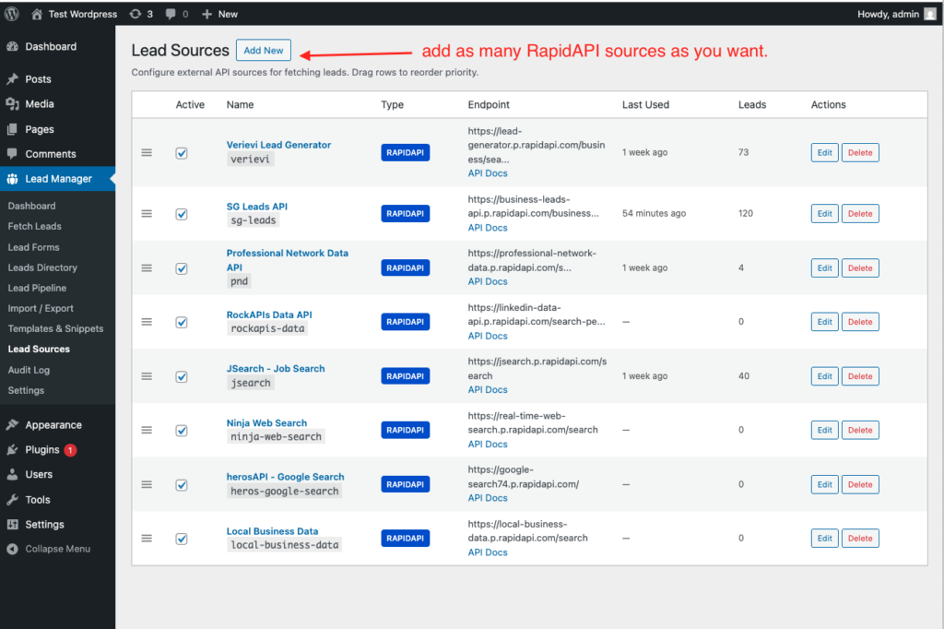This screenshot has width=944, height=629.
Task: Click the drag handle for JSearch row
Action: coord(147,376)
